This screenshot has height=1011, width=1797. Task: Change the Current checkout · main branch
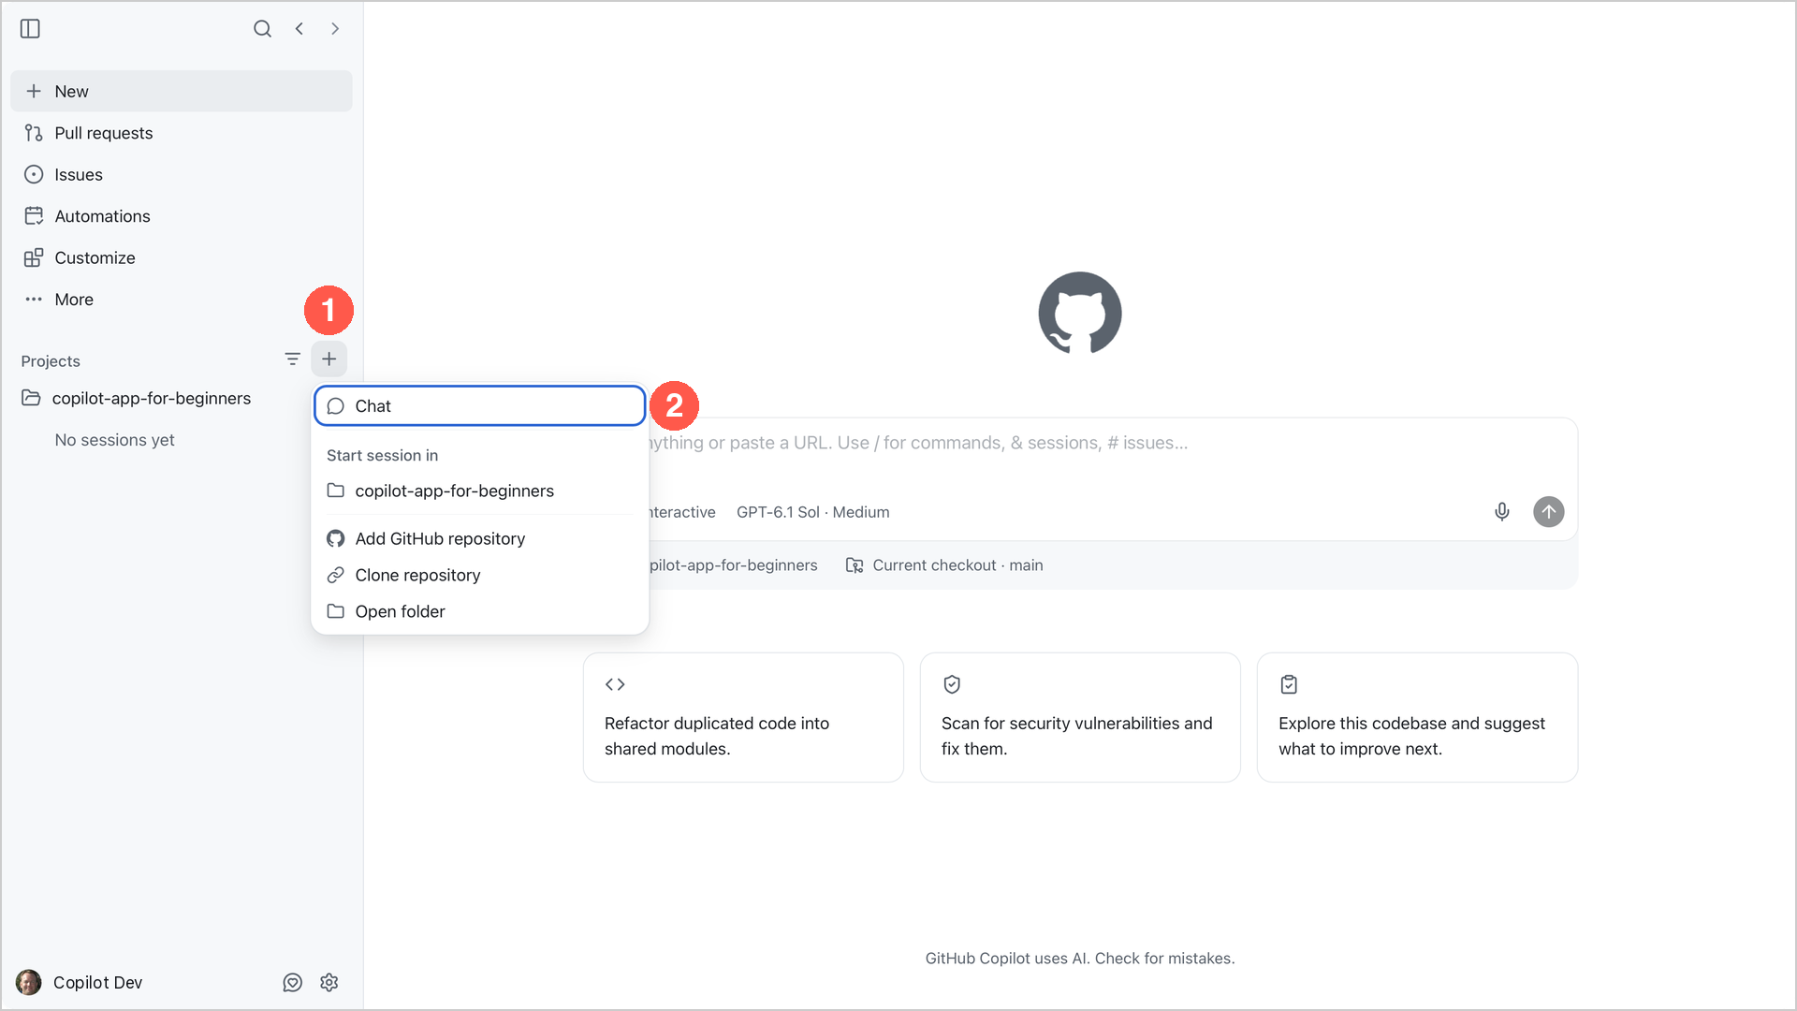click(944, 565)
